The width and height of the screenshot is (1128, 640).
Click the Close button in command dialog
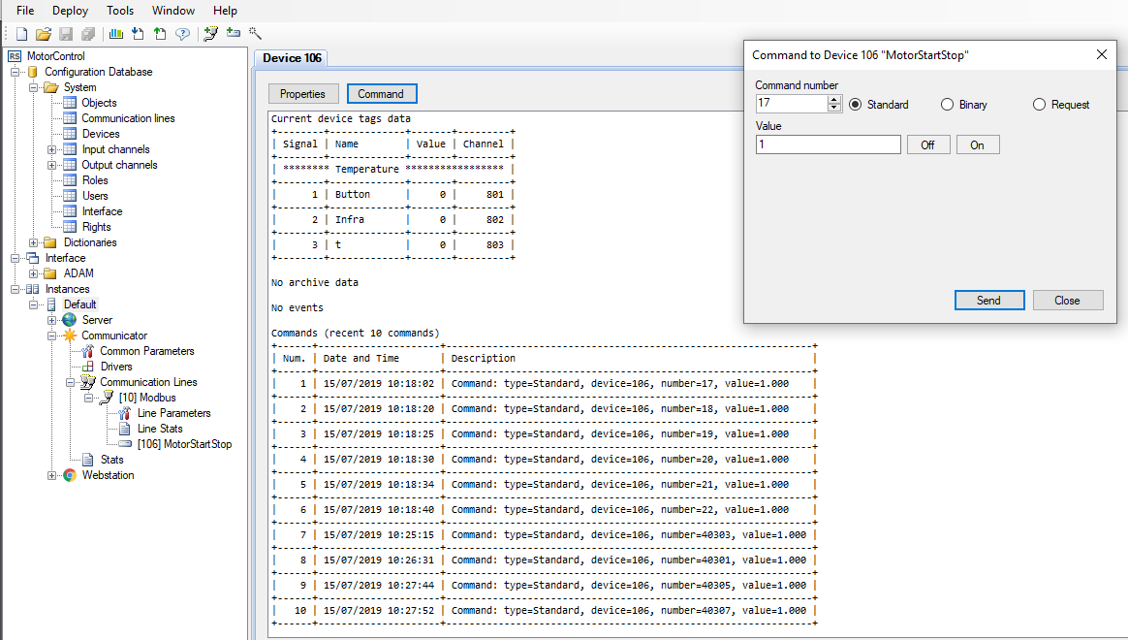click(1068, 301)
